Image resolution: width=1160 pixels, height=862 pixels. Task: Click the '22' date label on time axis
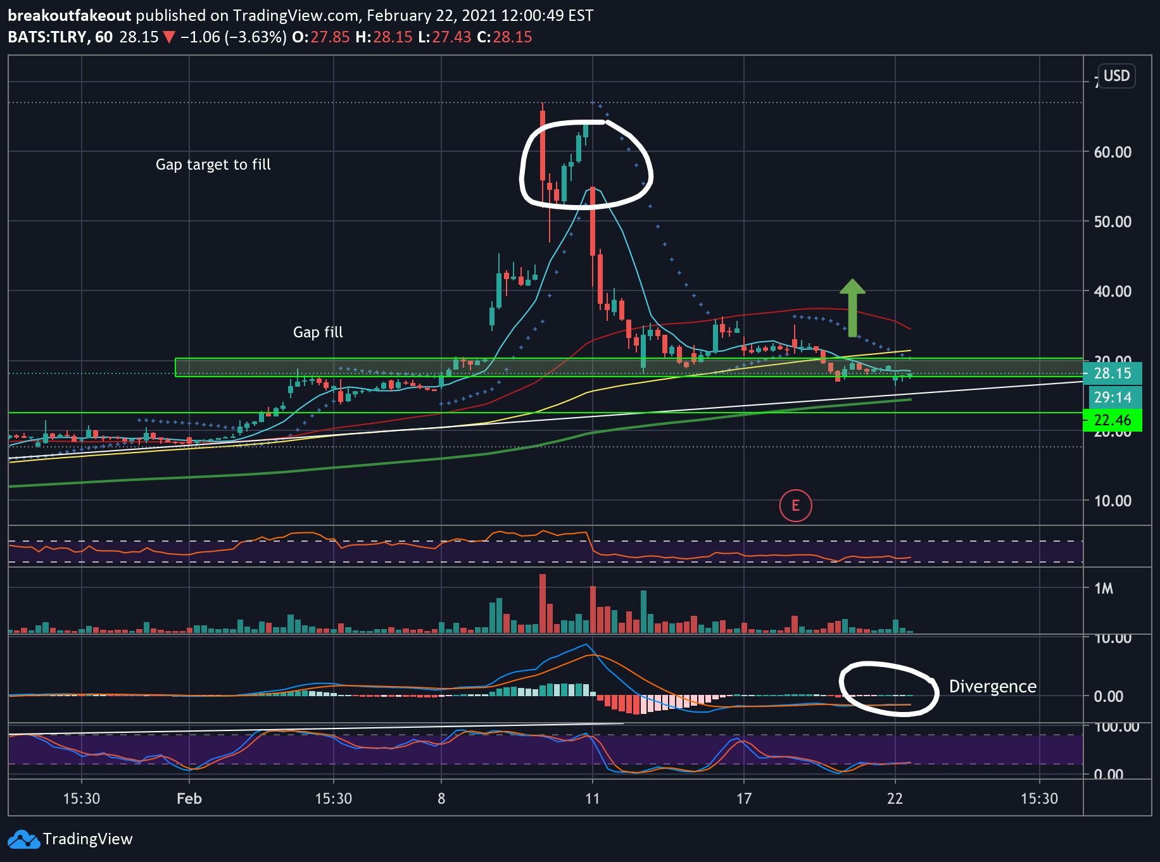895,799
